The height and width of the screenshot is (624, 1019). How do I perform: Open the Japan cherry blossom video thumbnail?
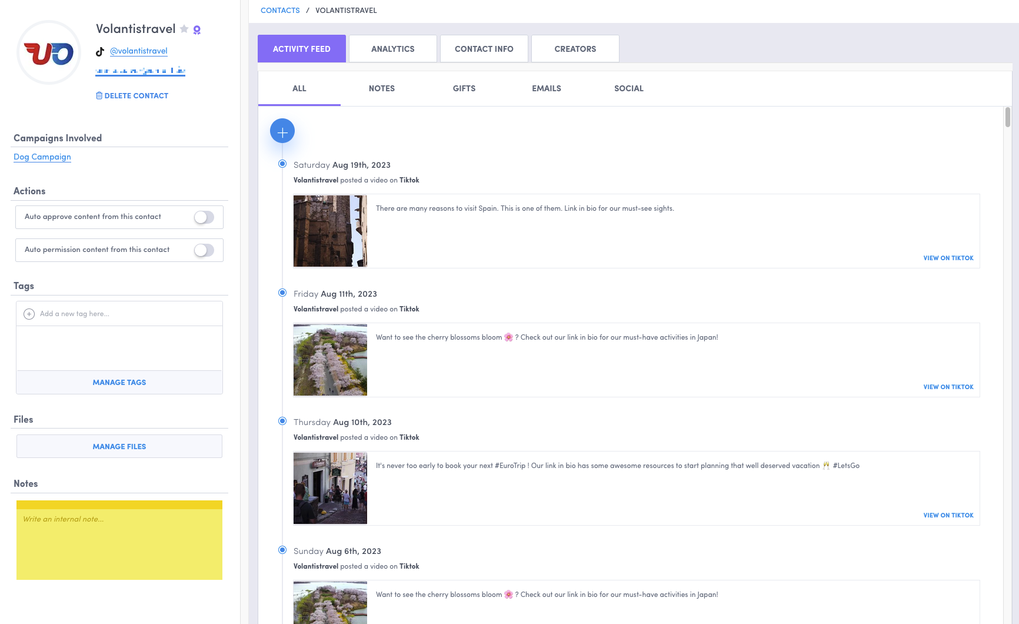(330, 360)
